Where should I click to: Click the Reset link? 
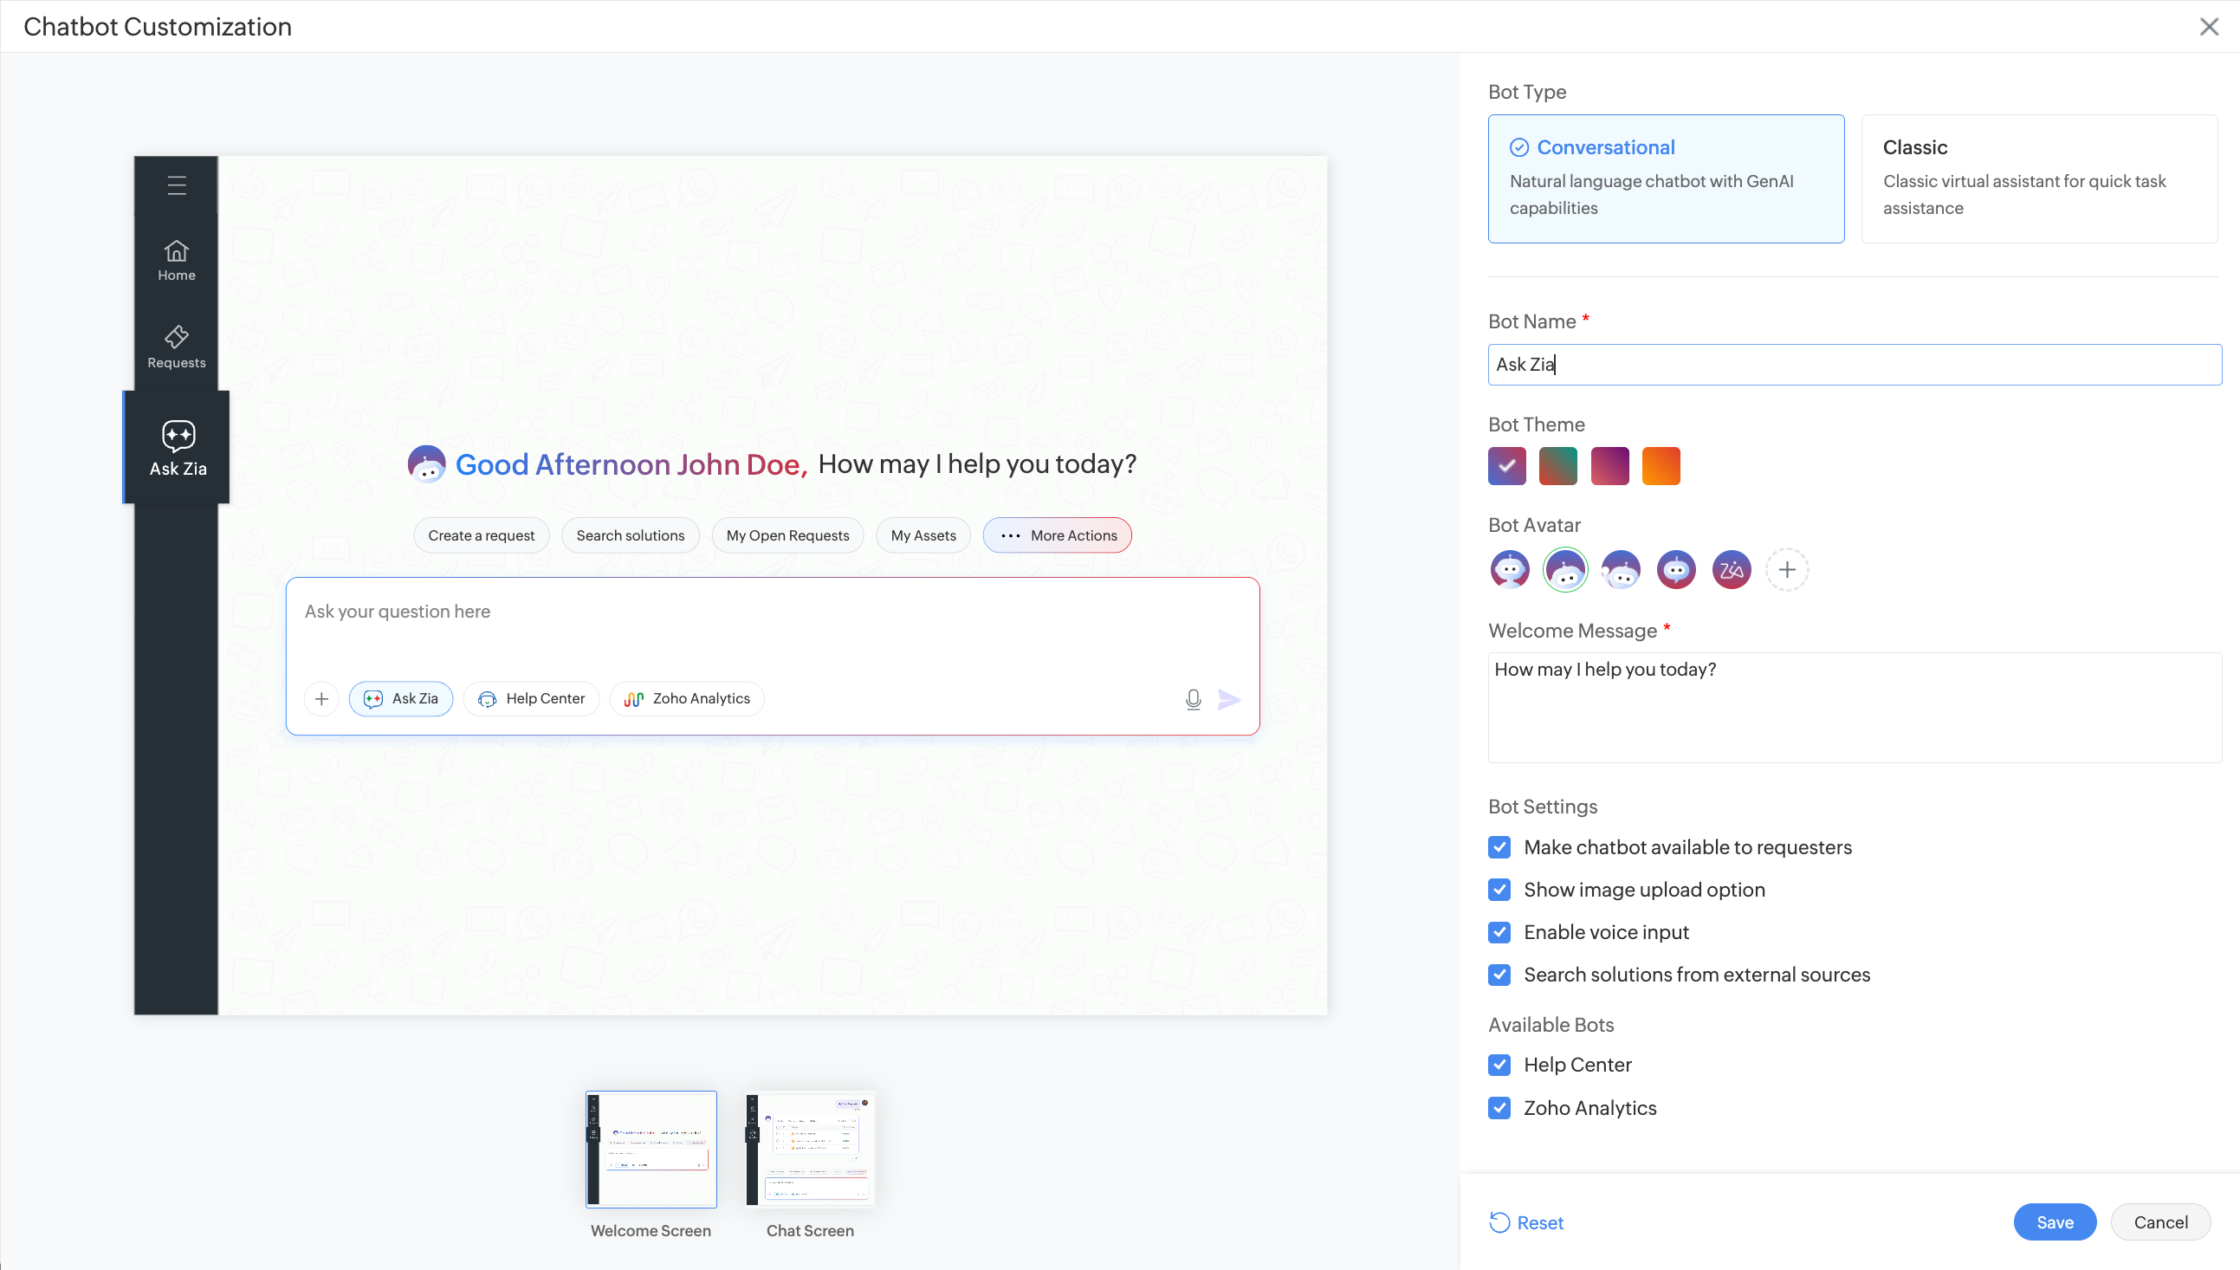(x=1527, y=1223)
